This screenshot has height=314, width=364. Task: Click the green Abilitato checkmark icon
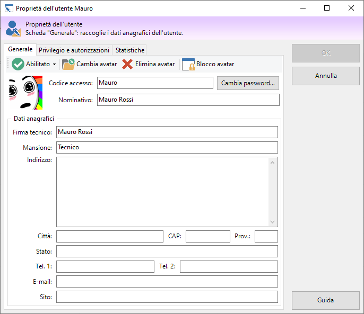pos(18,64)
